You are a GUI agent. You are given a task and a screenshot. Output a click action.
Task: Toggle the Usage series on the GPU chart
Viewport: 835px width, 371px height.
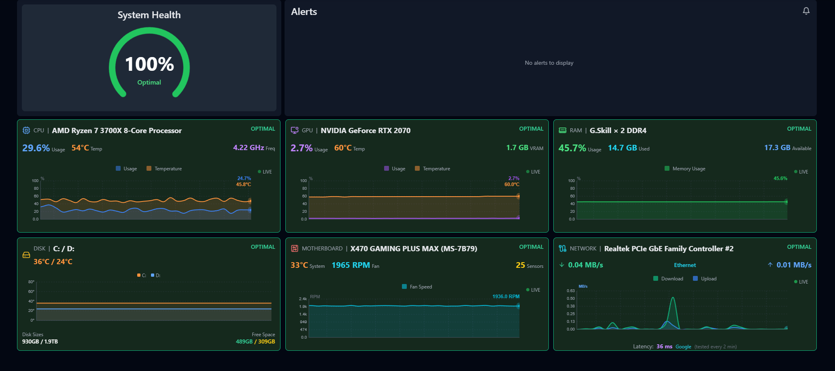click(x=395, y=168)
